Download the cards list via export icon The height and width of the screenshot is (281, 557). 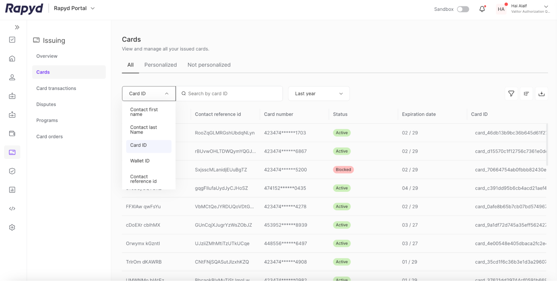[541, 93]
